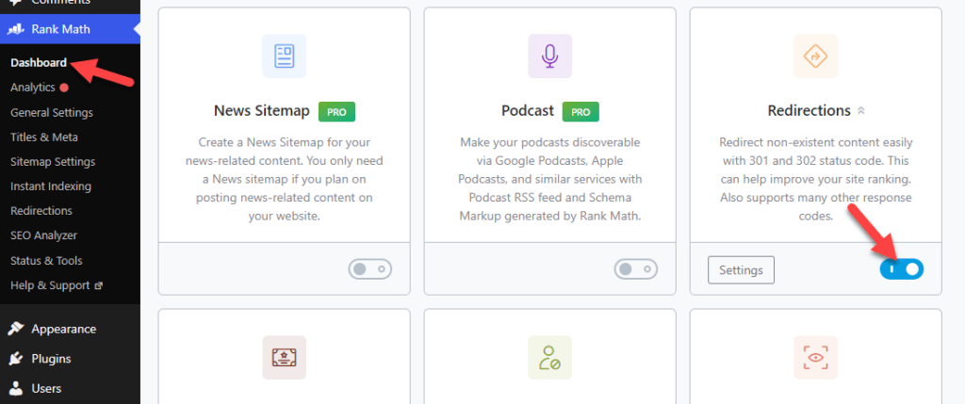Click the green user-blocked module icon
Image resolution: width=965 pixels, height=404 pixels.
[x=549, y=357]
